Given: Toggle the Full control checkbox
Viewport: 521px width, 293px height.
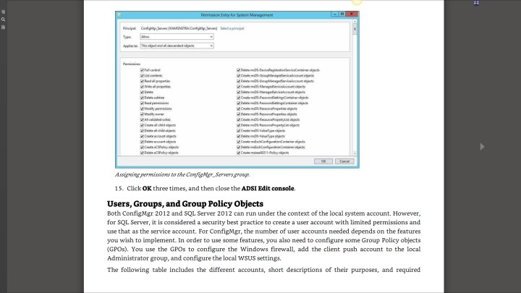Looking at the screenshot, I should pos(141,70).
